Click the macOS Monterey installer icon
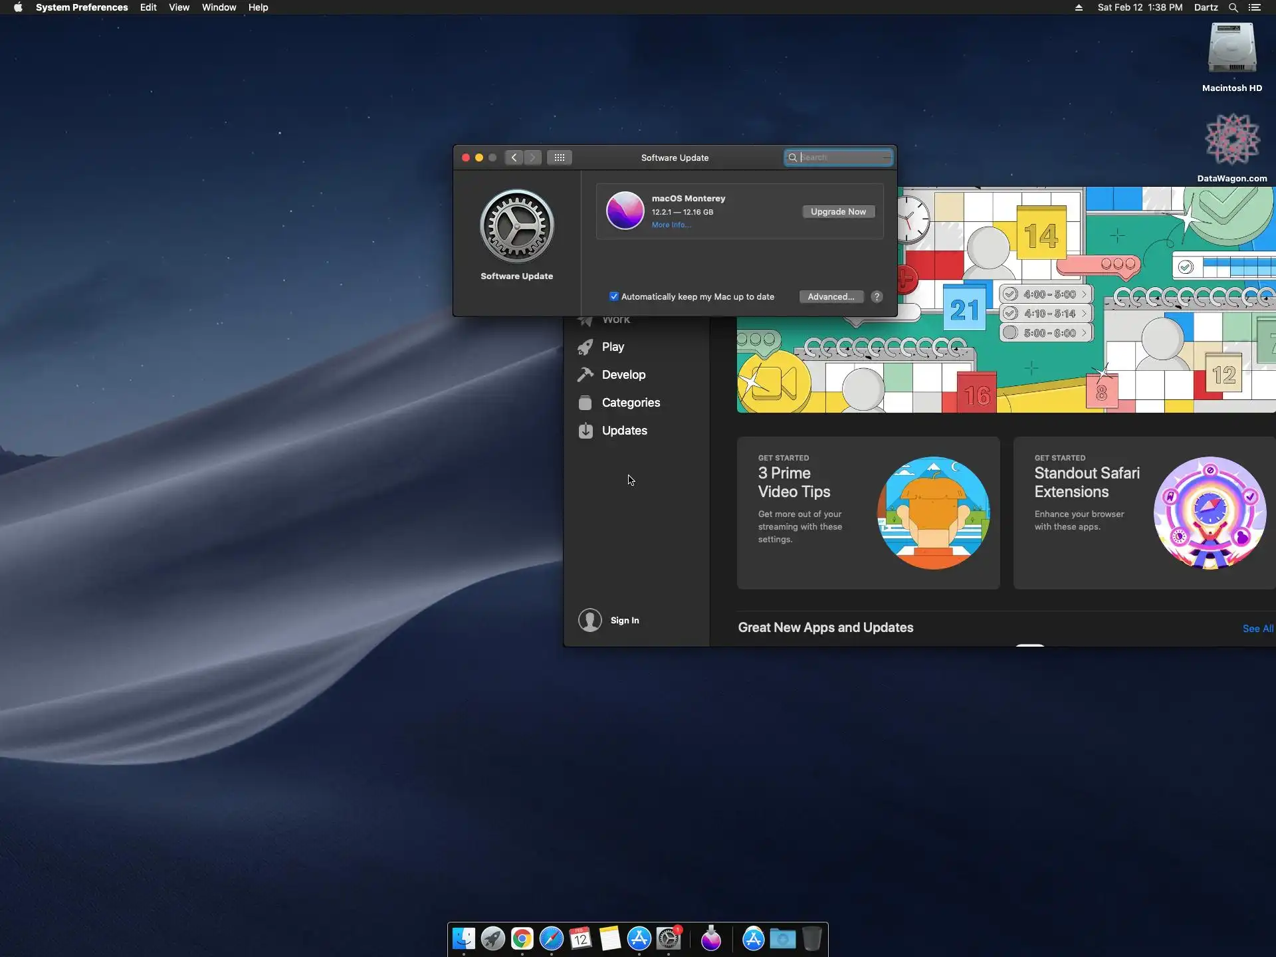Screen dimensions: 1276x957 pyautogui.click(x=625, y=211)
